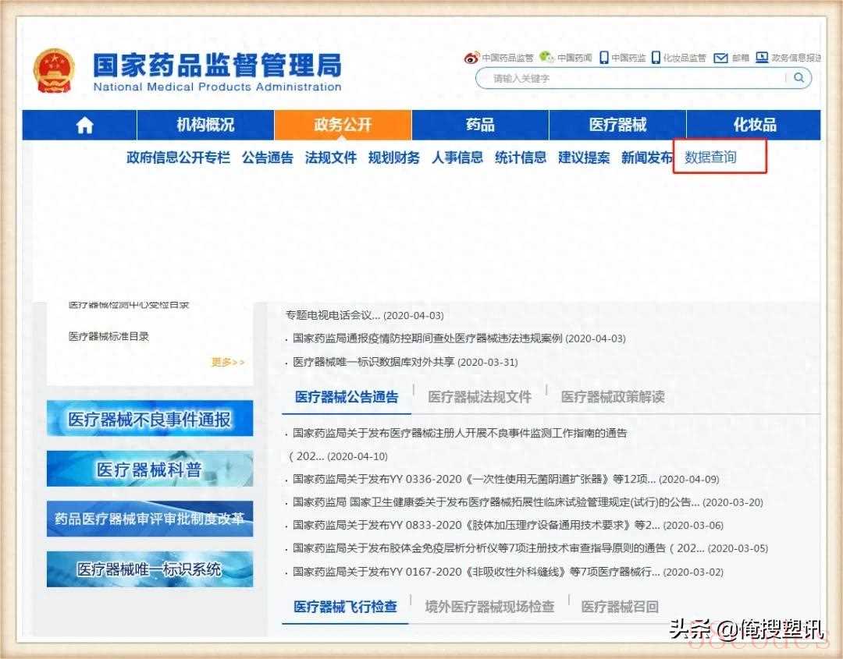This screenshot has height=659, width=843.
Task: Open notice YY 0167-2020 非吸收性外科缝线
Action: (508, 572)
